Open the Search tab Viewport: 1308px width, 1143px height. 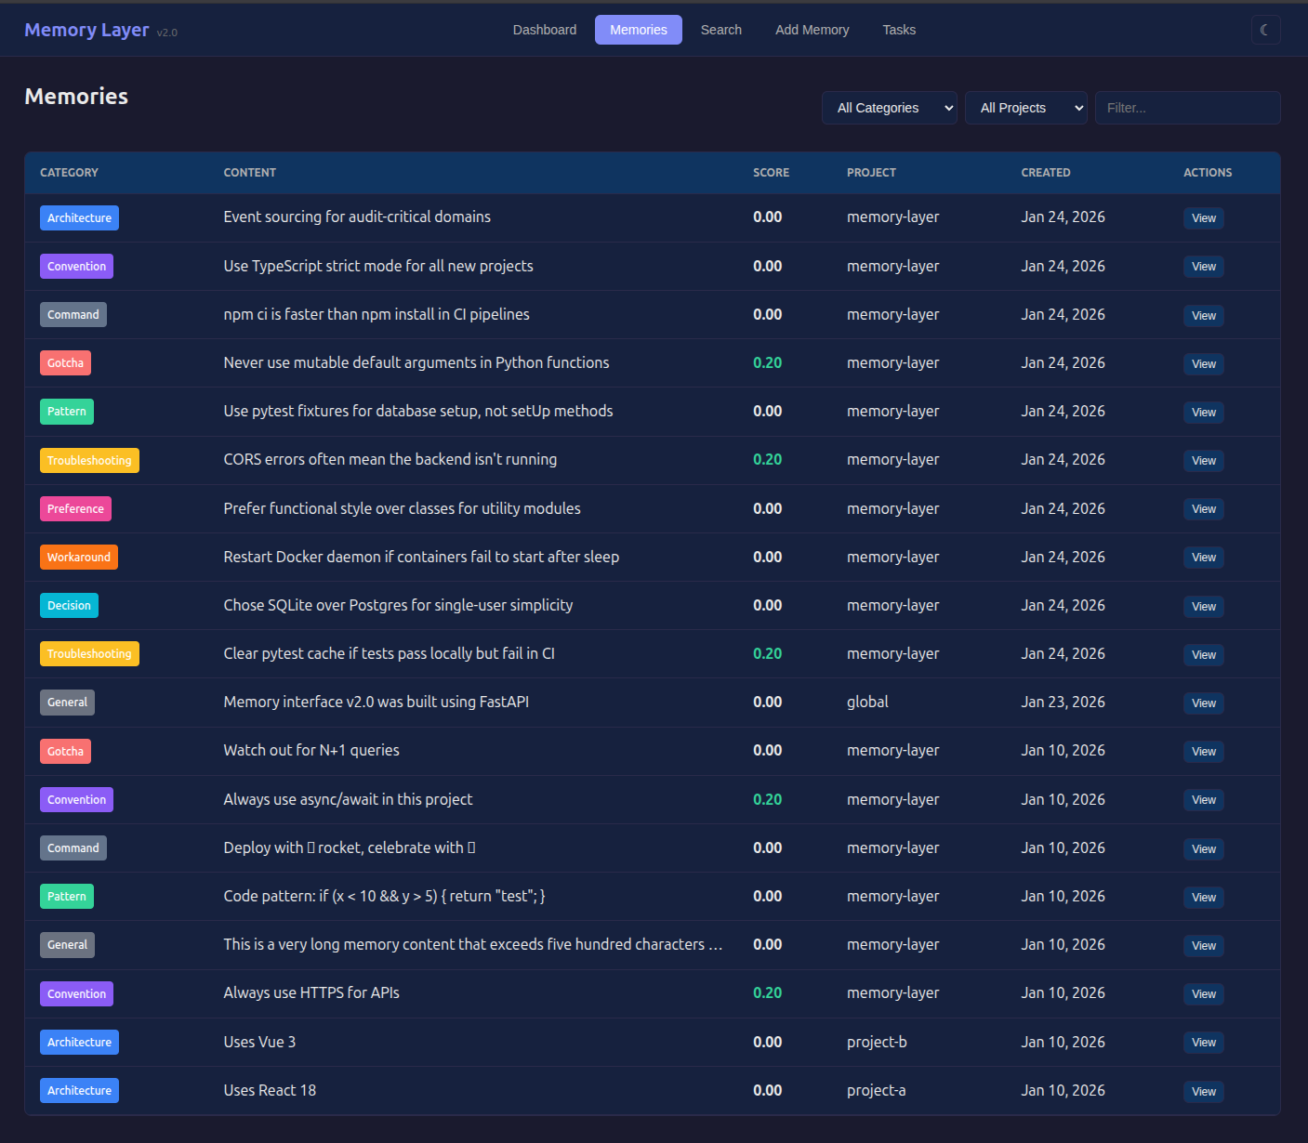(721, 30)
